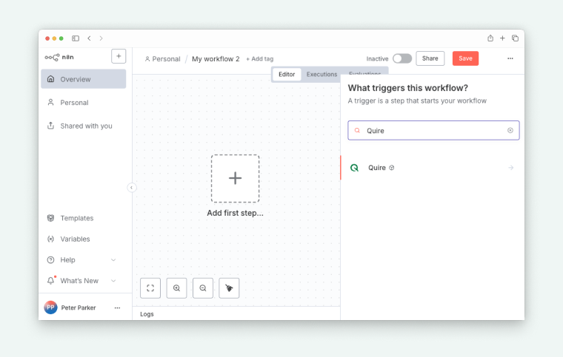Zoom in on the workflow canvas
The image size is (563, 357).
click(x=176, y=288)
